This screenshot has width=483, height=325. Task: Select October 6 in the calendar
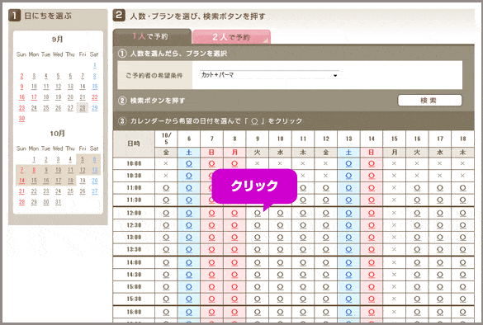95,159
